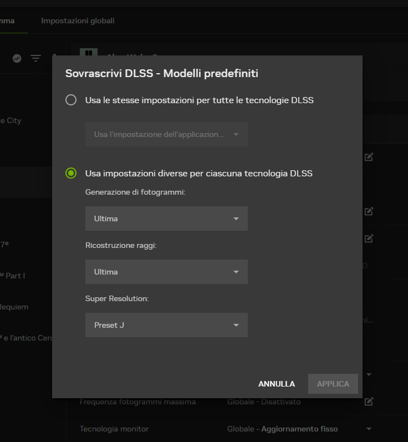Open the Super Resolution Preset J dropdown
Viewport: 408px width, 442px height.
[x=166, y=325]
